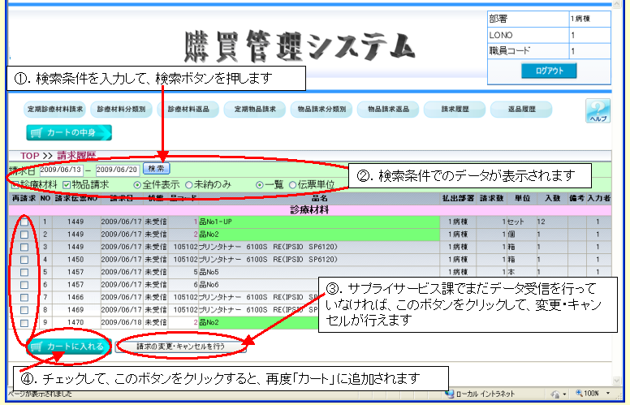
Task: Click the ログアウト logout button
Action: click(549, 71)
